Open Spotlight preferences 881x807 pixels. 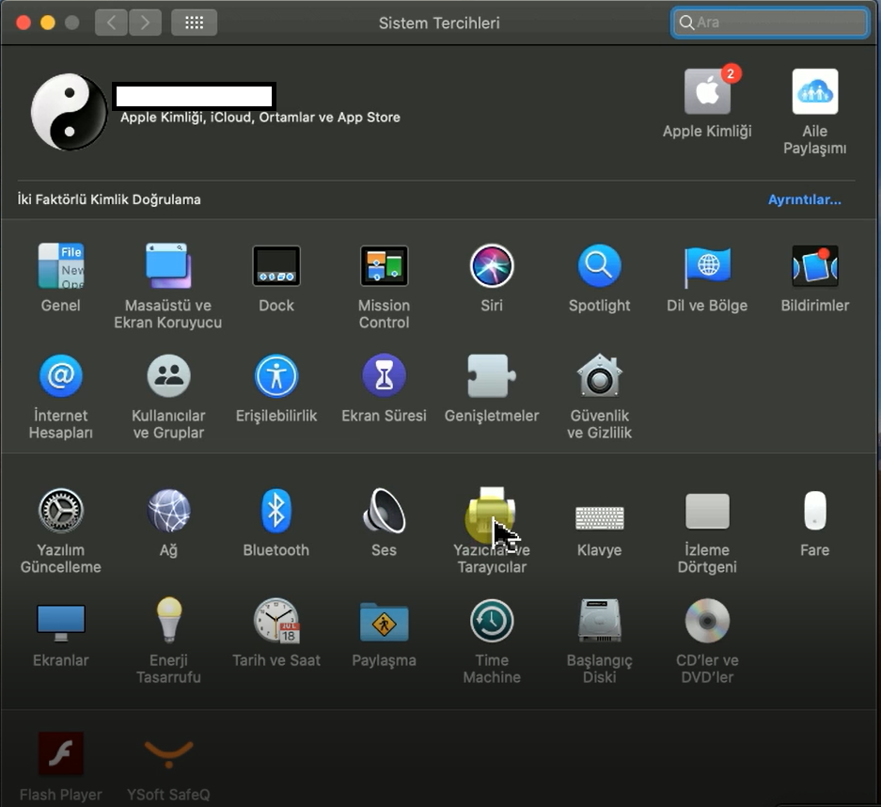coord(600,267)
